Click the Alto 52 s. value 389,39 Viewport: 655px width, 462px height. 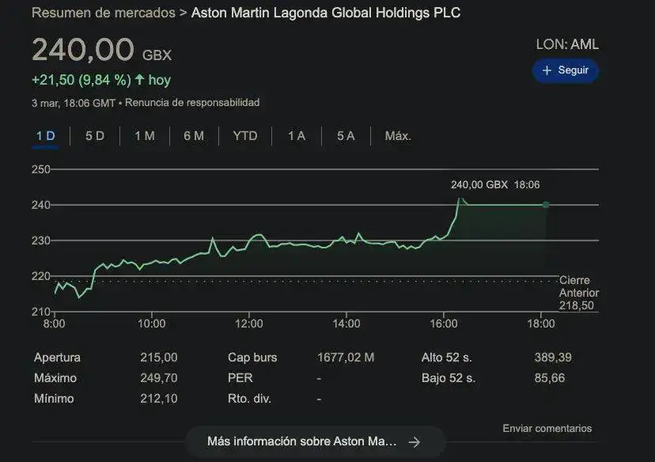pos(553,358)
